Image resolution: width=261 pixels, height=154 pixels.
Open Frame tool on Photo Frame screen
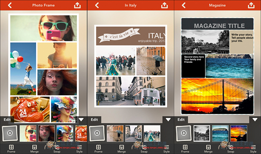[11, 149]
